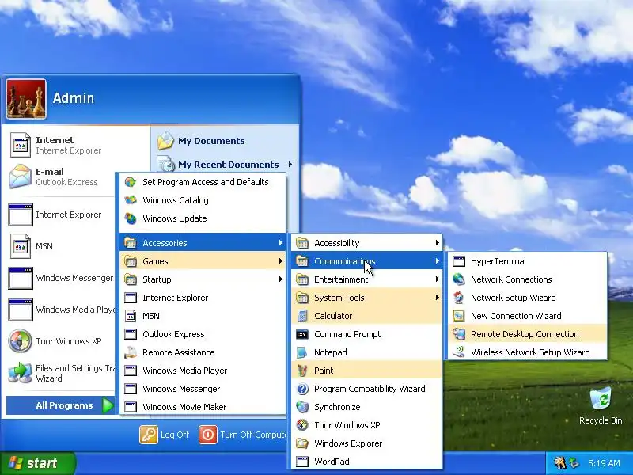Click the HyperTerminal icon in Communications submenu
This screenshot has height=475, width=633.
(x=459, y=261)
